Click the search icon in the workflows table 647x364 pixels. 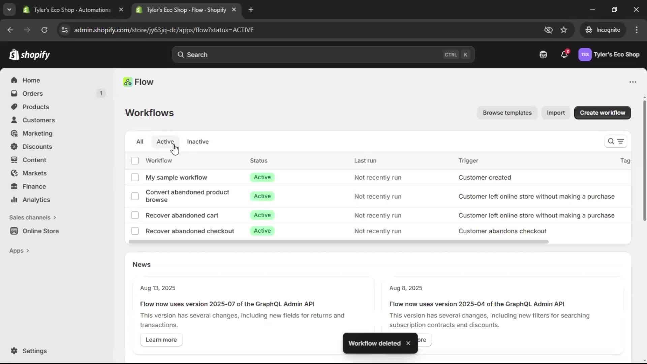point(611,142)
